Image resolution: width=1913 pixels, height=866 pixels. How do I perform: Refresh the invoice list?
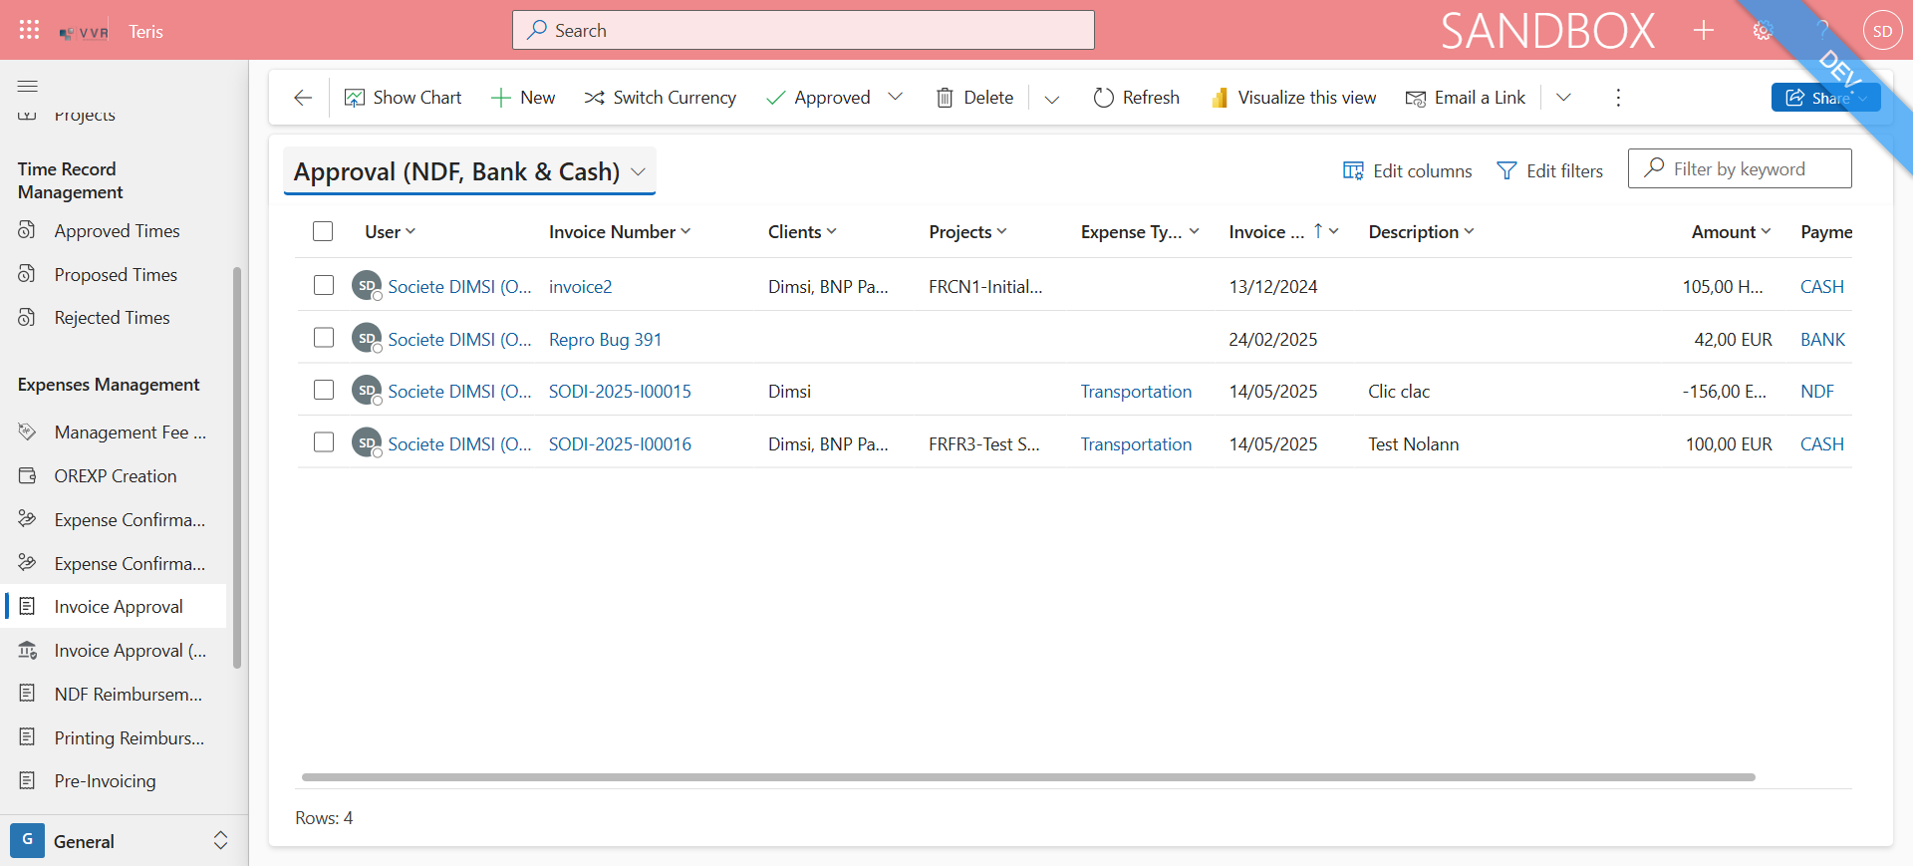point(1136,98)
